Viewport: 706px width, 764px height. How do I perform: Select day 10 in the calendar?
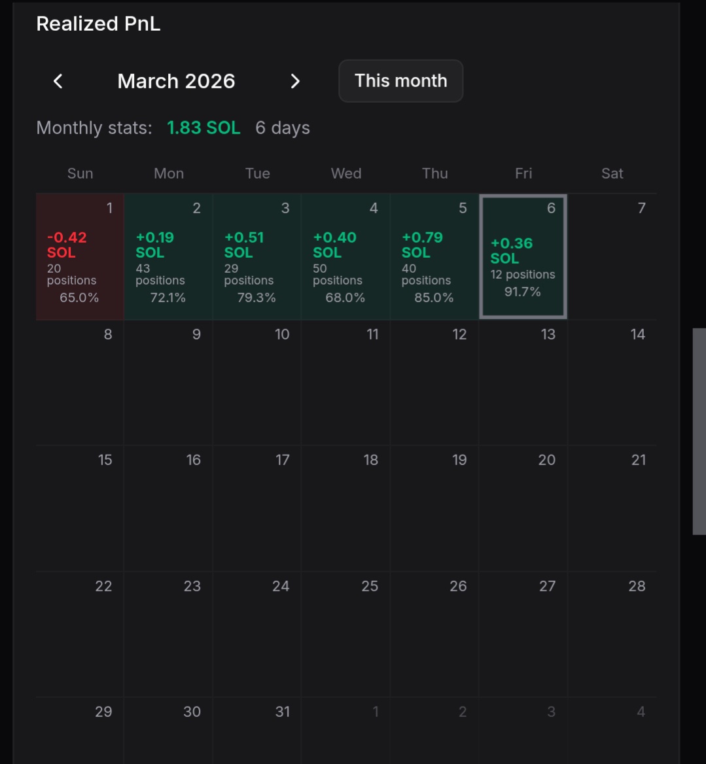click(257, 383)
